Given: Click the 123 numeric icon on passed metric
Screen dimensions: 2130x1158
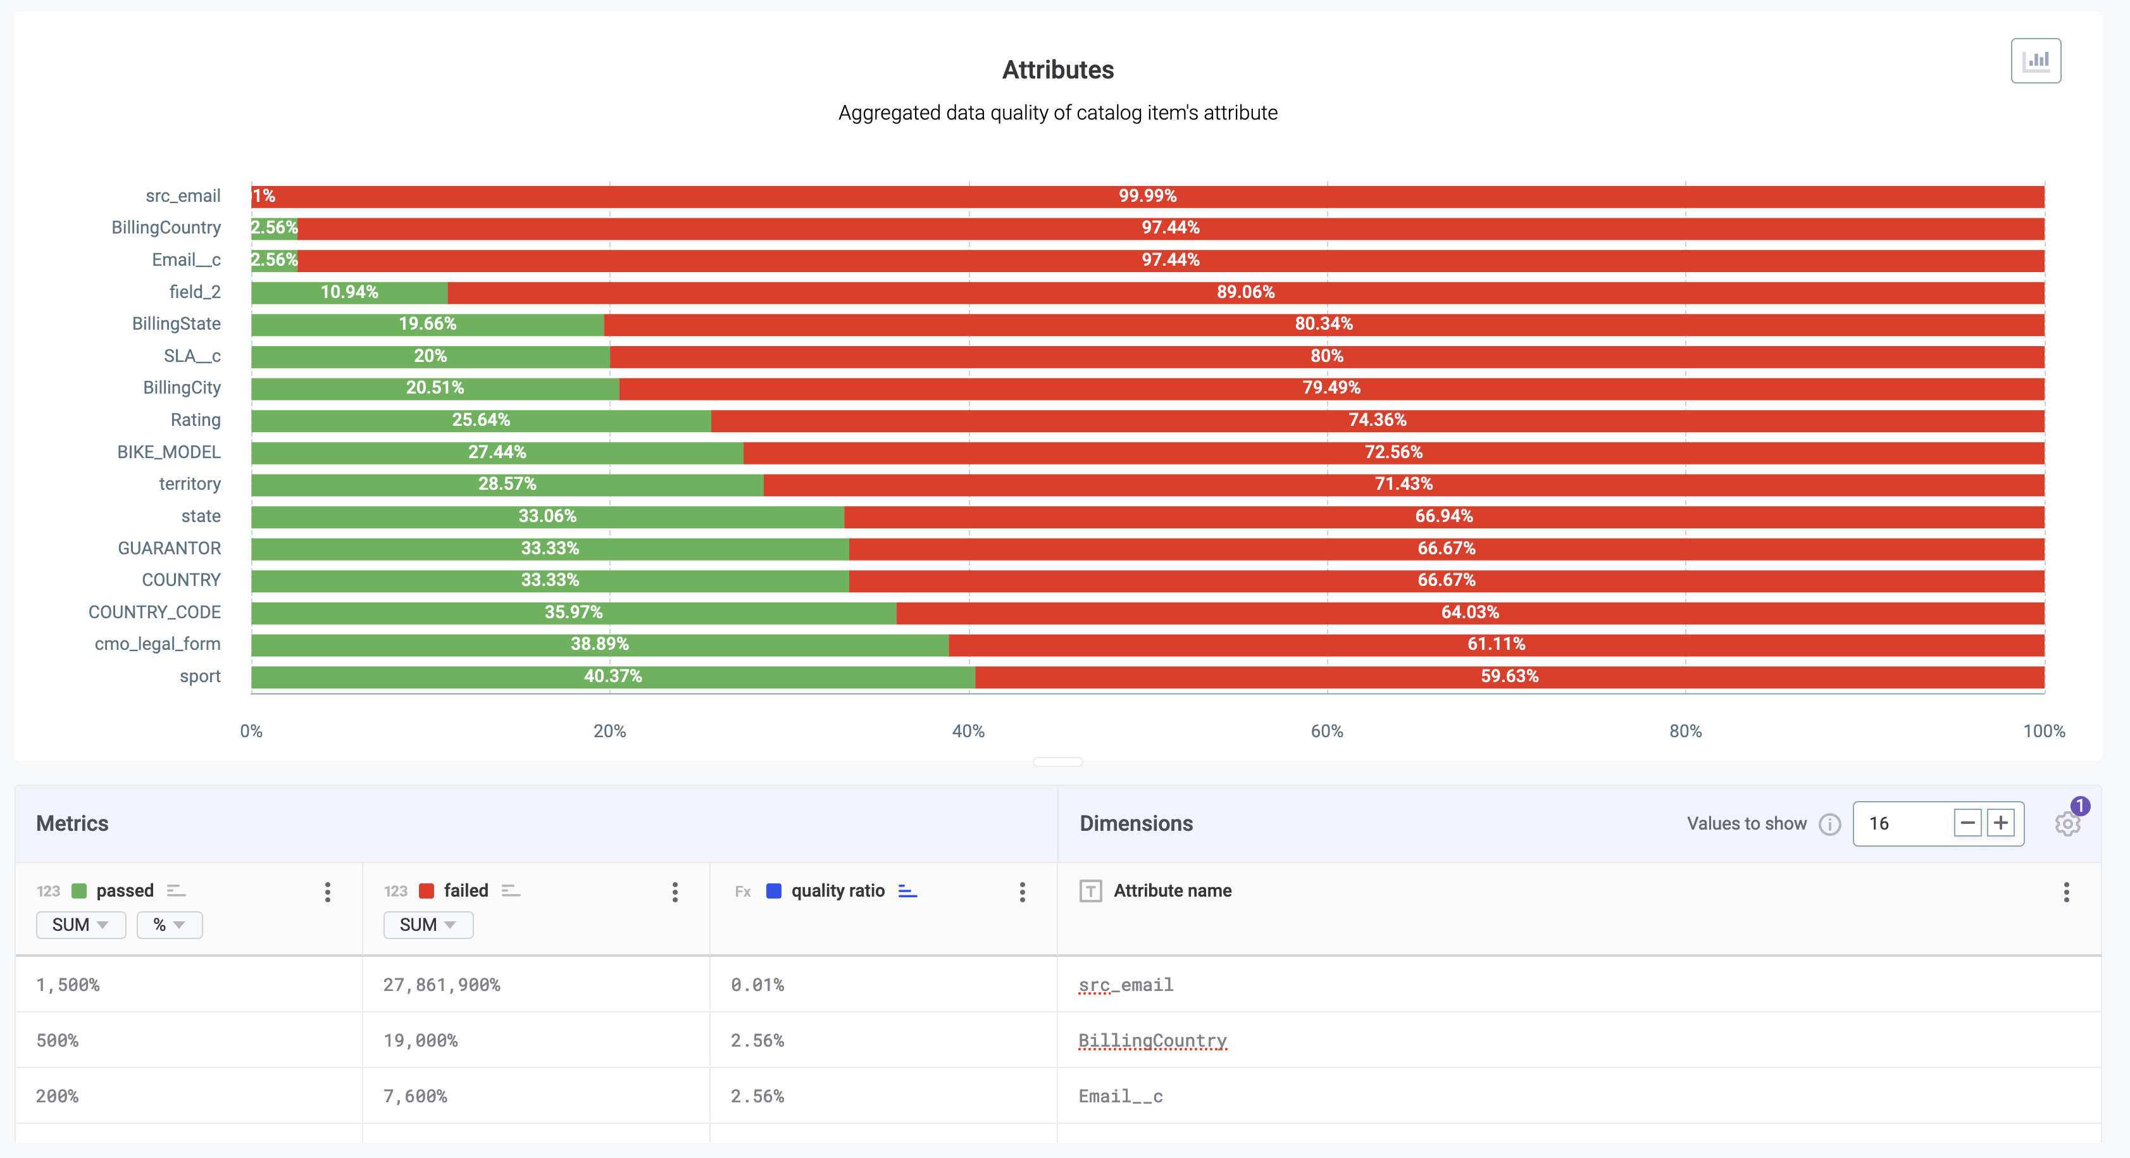Looking at the screenshot, I should point(48,891).
